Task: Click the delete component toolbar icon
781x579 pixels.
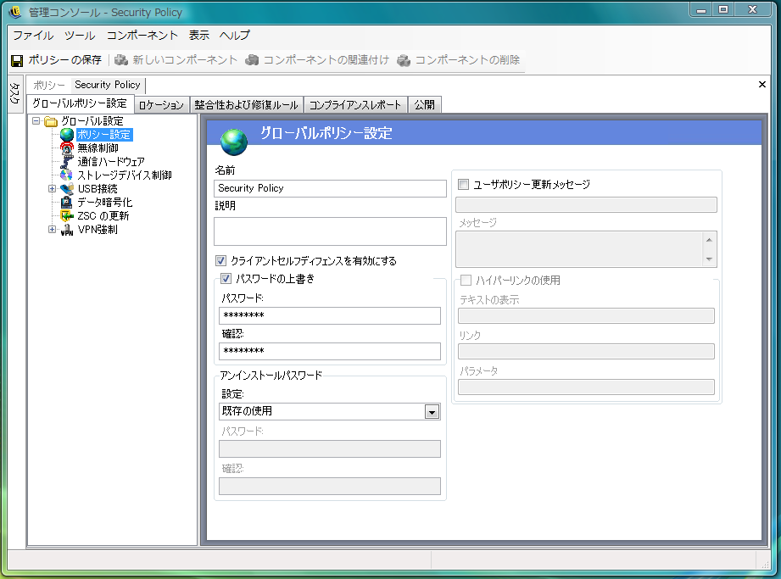Action: [404, 60]
